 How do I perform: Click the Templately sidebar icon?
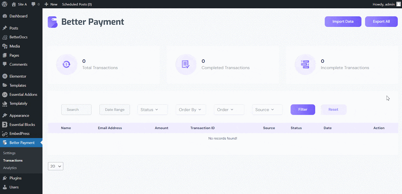[x=5, y=104]
